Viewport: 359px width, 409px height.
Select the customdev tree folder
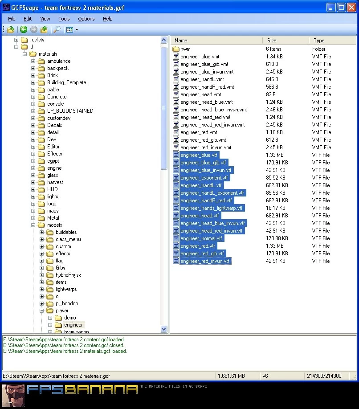(x=59, y=118)
